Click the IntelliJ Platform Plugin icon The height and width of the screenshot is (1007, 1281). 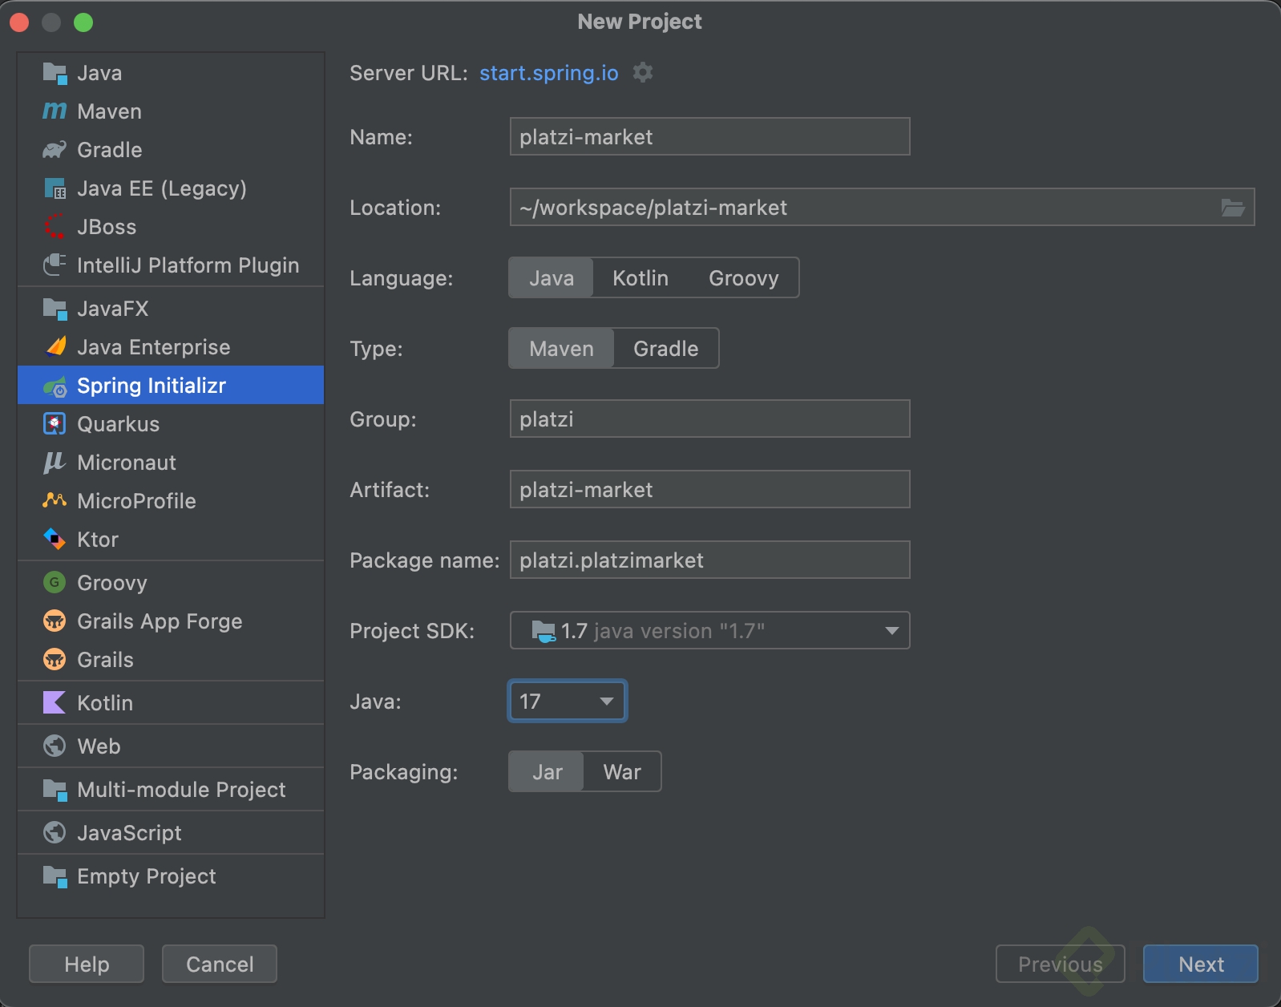(55, 265)
